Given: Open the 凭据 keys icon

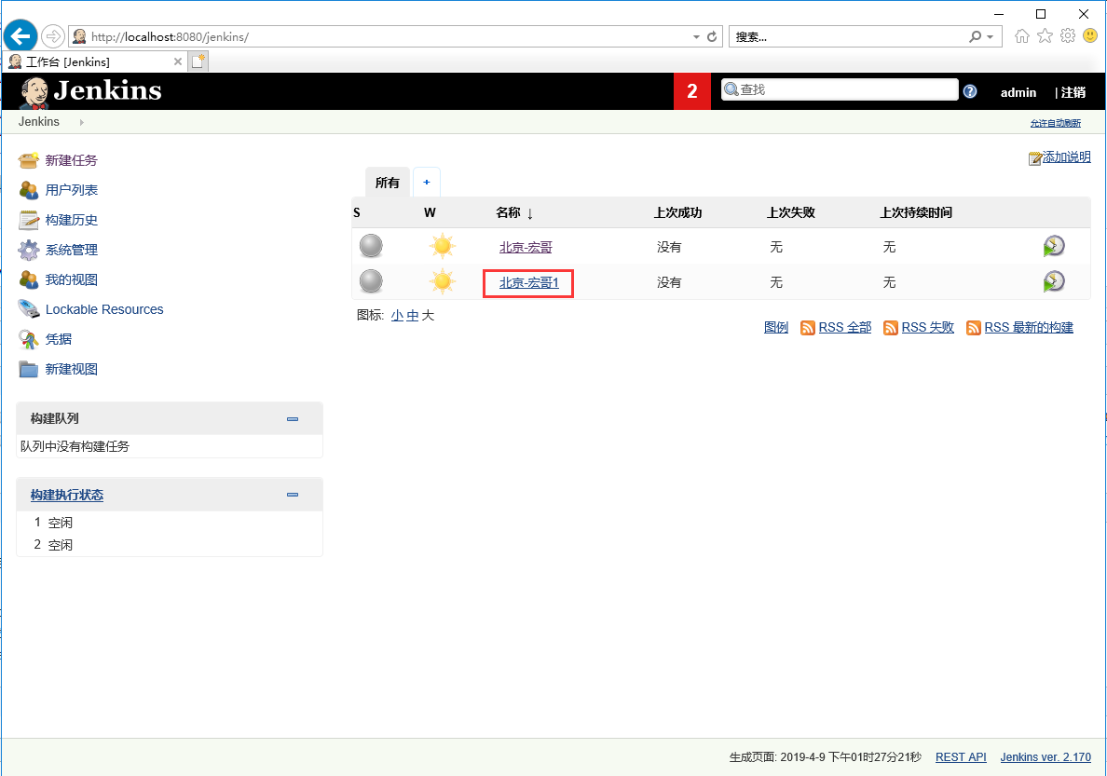Looking at the screenshot, I should click(29, 339).
